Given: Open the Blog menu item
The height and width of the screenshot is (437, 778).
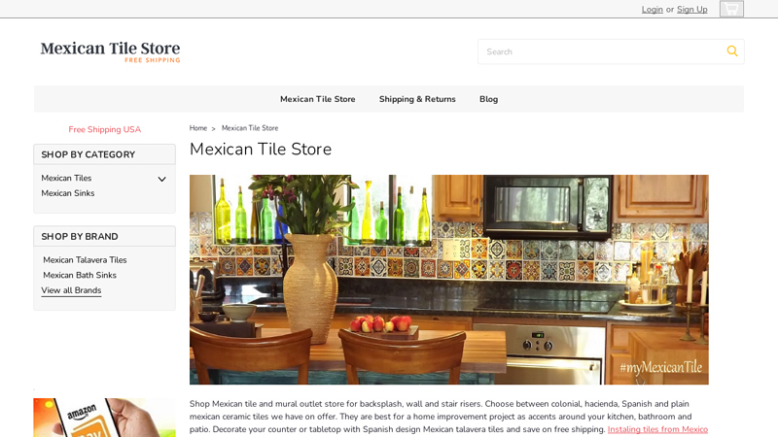Looking at the screenshot, I should [488, 99].
